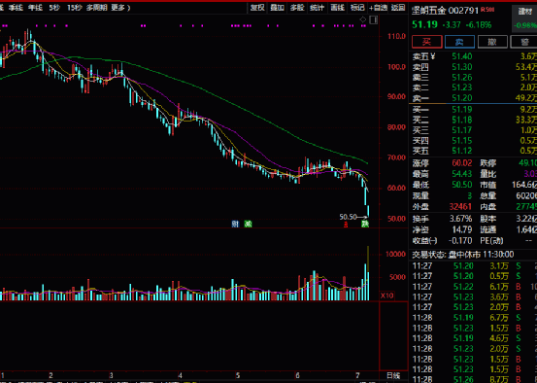Click the 11:28 trade row with 6.7万

point(474,318)
